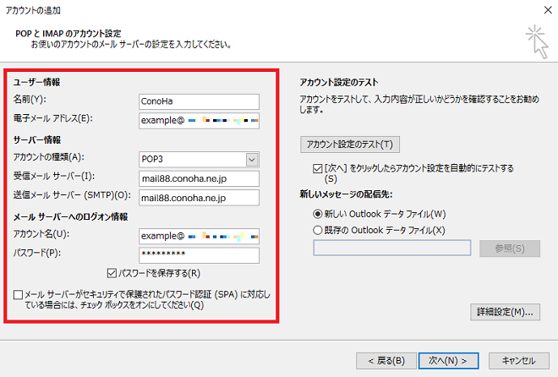This screenshot has height=377, width=558.
Task: Toggle the auto-test on 次へ click checkbox
Action: [317, 168]
